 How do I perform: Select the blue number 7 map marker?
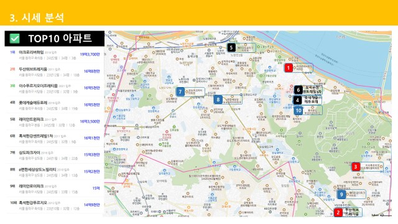pos(180,91)
